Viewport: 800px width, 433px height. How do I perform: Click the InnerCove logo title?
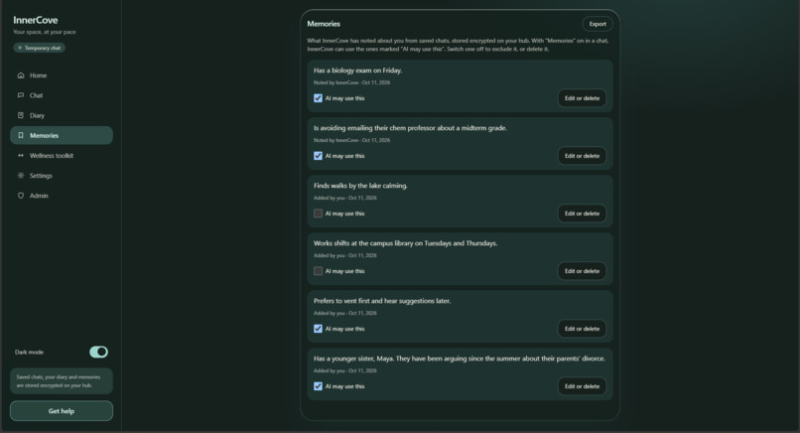(35, 20)
